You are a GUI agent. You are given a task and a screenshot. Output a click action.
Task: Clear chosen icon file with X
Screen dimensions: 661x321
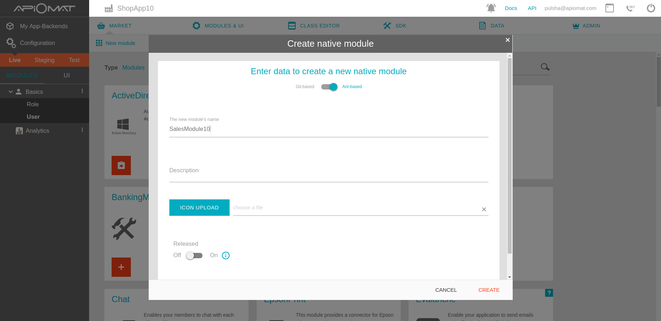(x=484, y=209)
